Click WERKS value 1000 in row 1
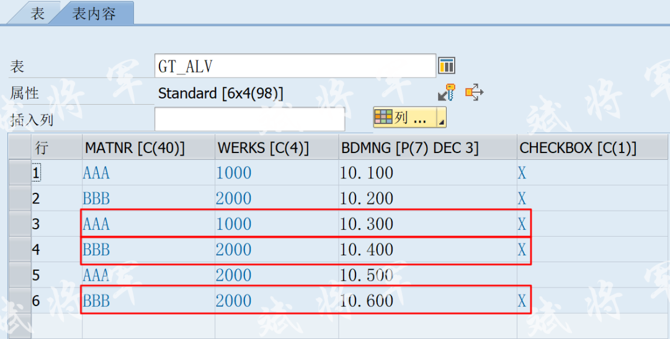This screenshot has width=670, height=339. pos(234,173)
